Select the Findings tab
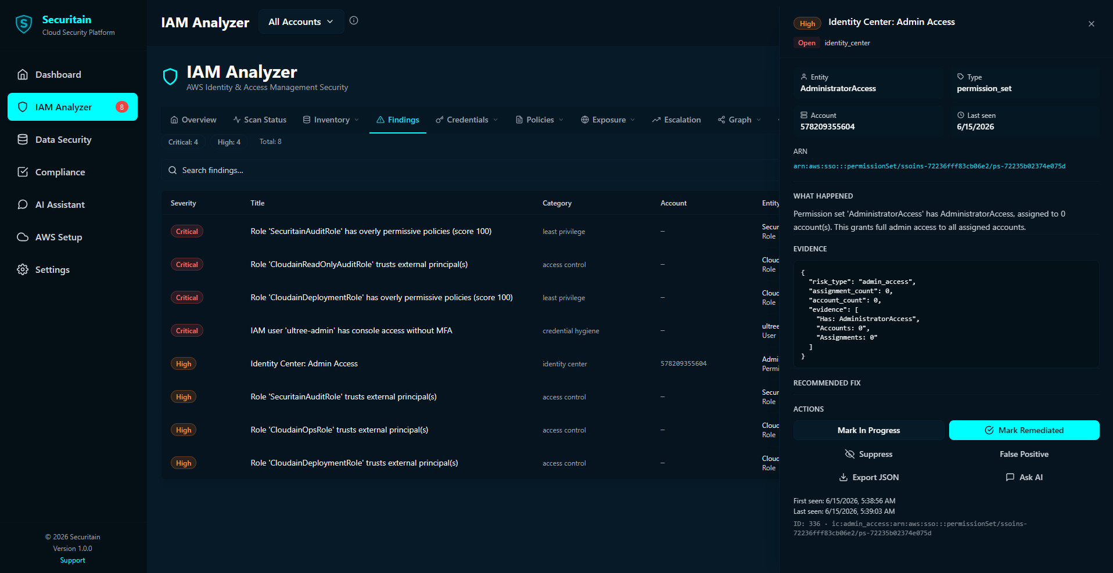 point(398,120)
